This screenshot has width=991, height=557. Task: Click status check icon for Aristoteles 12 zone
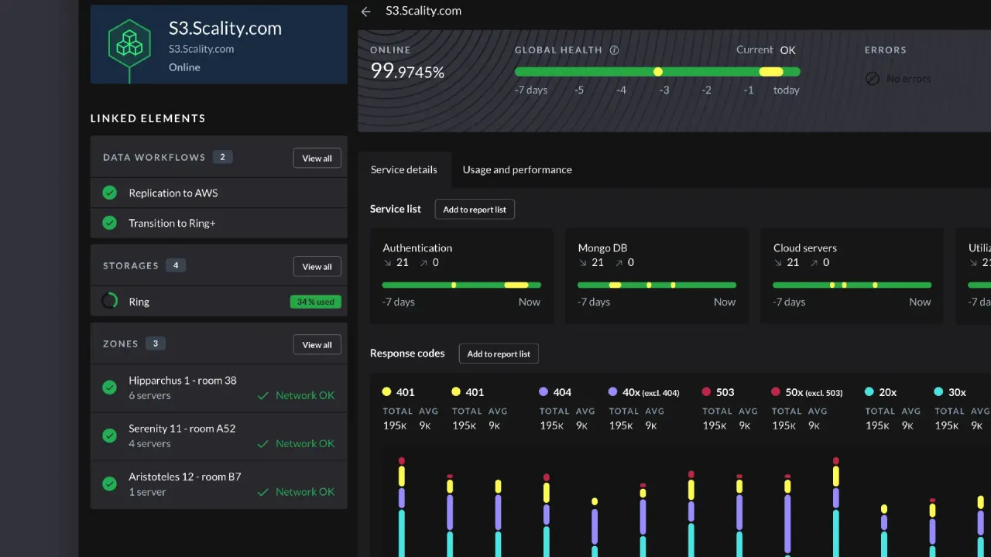click(x=110, y=484)
